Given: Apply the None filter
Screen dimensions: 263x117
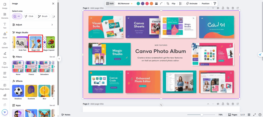Looking at the screenshot, I should tap(18, 68).
